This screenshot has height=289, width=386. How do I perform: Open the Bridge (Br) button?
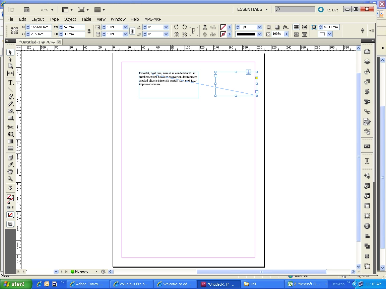(x=26, y=10)
